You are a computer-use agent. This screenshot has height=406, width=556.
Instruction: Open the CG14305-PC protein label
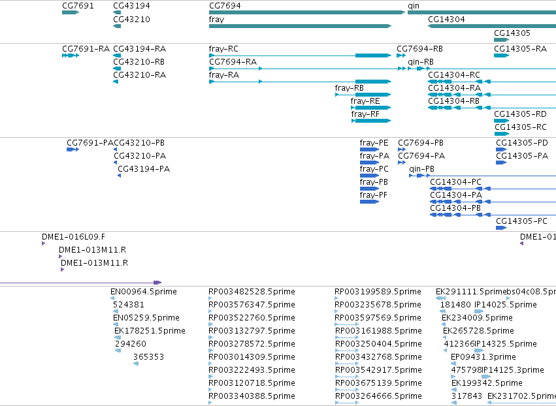coord(522,222)
